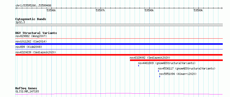The image size is (230, 97).
Task: Click the thick red nsv6320639 variant bar
Action: click(119, 55)
